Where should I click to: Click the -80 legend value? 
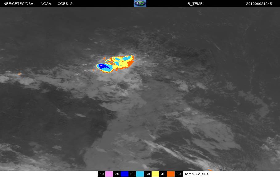(101, 174)
